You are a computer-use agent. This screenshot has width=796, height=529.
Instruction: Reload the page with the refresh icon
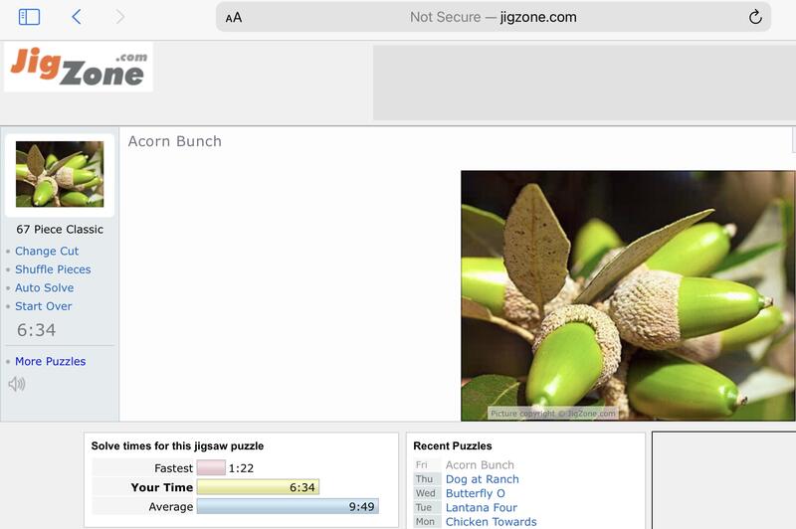(x=755, y=17)
